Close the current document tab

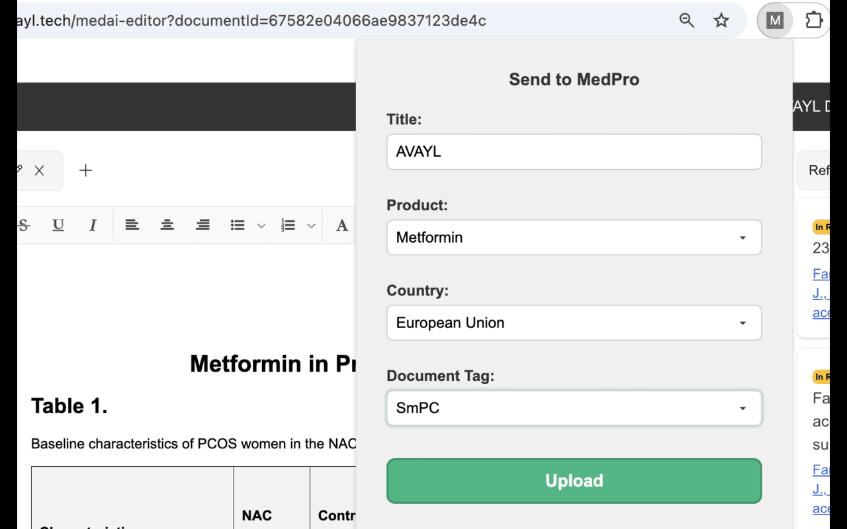pos(40,171)
